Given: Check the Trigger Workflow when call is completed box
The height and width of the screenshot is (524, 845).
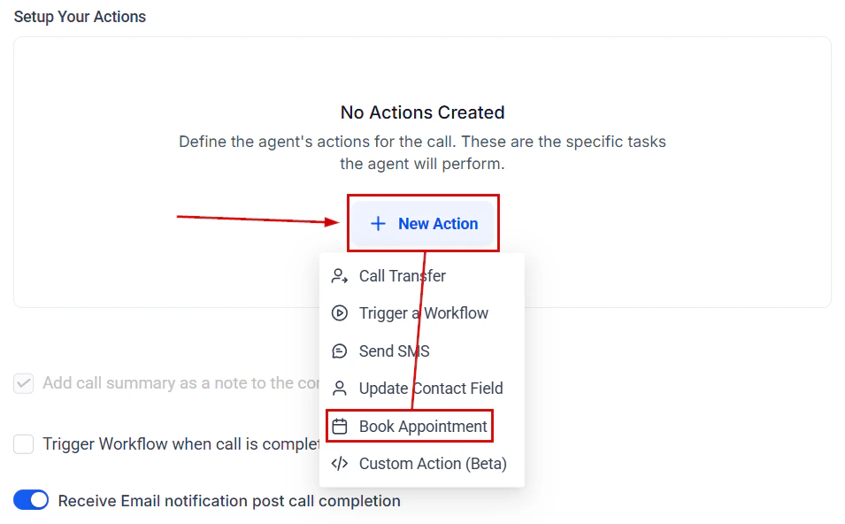Looking at the screenshot, I should coord(23,444).
